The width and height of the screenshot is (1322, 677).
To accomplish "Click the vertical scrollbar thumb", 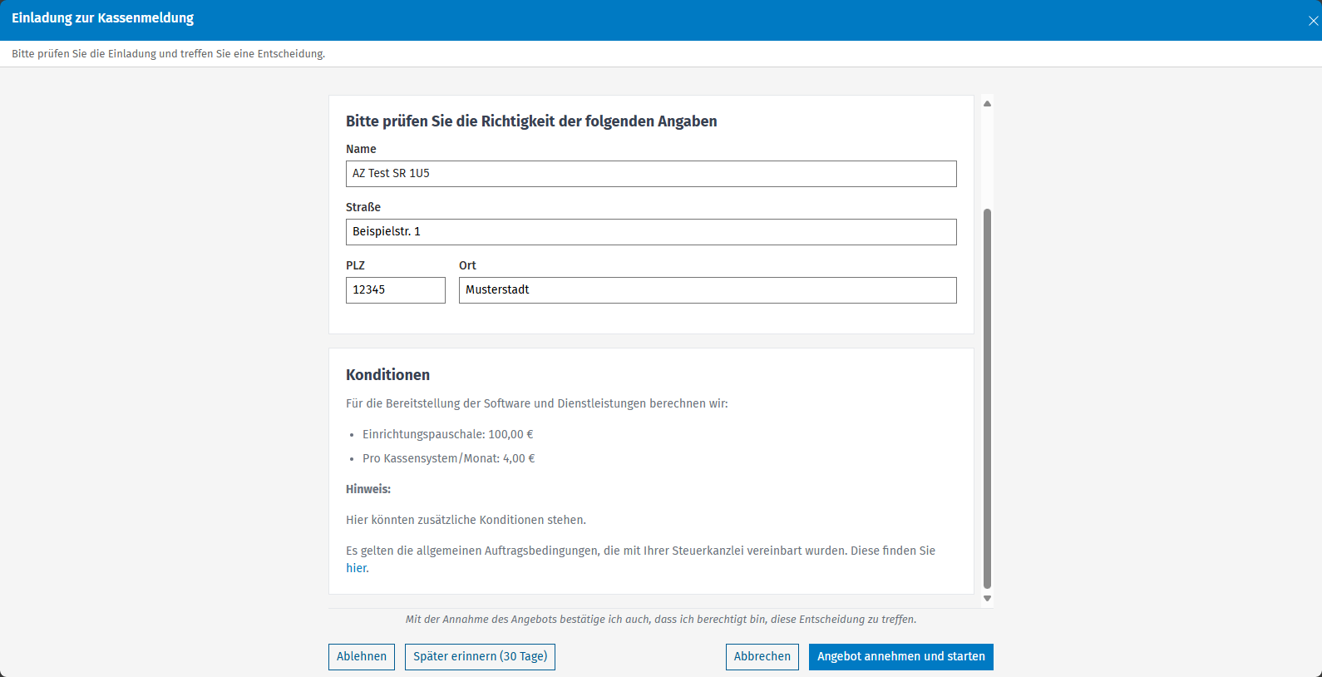I will pyautogui.click(x=987, y=398).
